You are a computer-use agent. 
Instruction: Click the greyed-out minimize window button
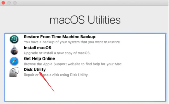[x=9, y=3]
